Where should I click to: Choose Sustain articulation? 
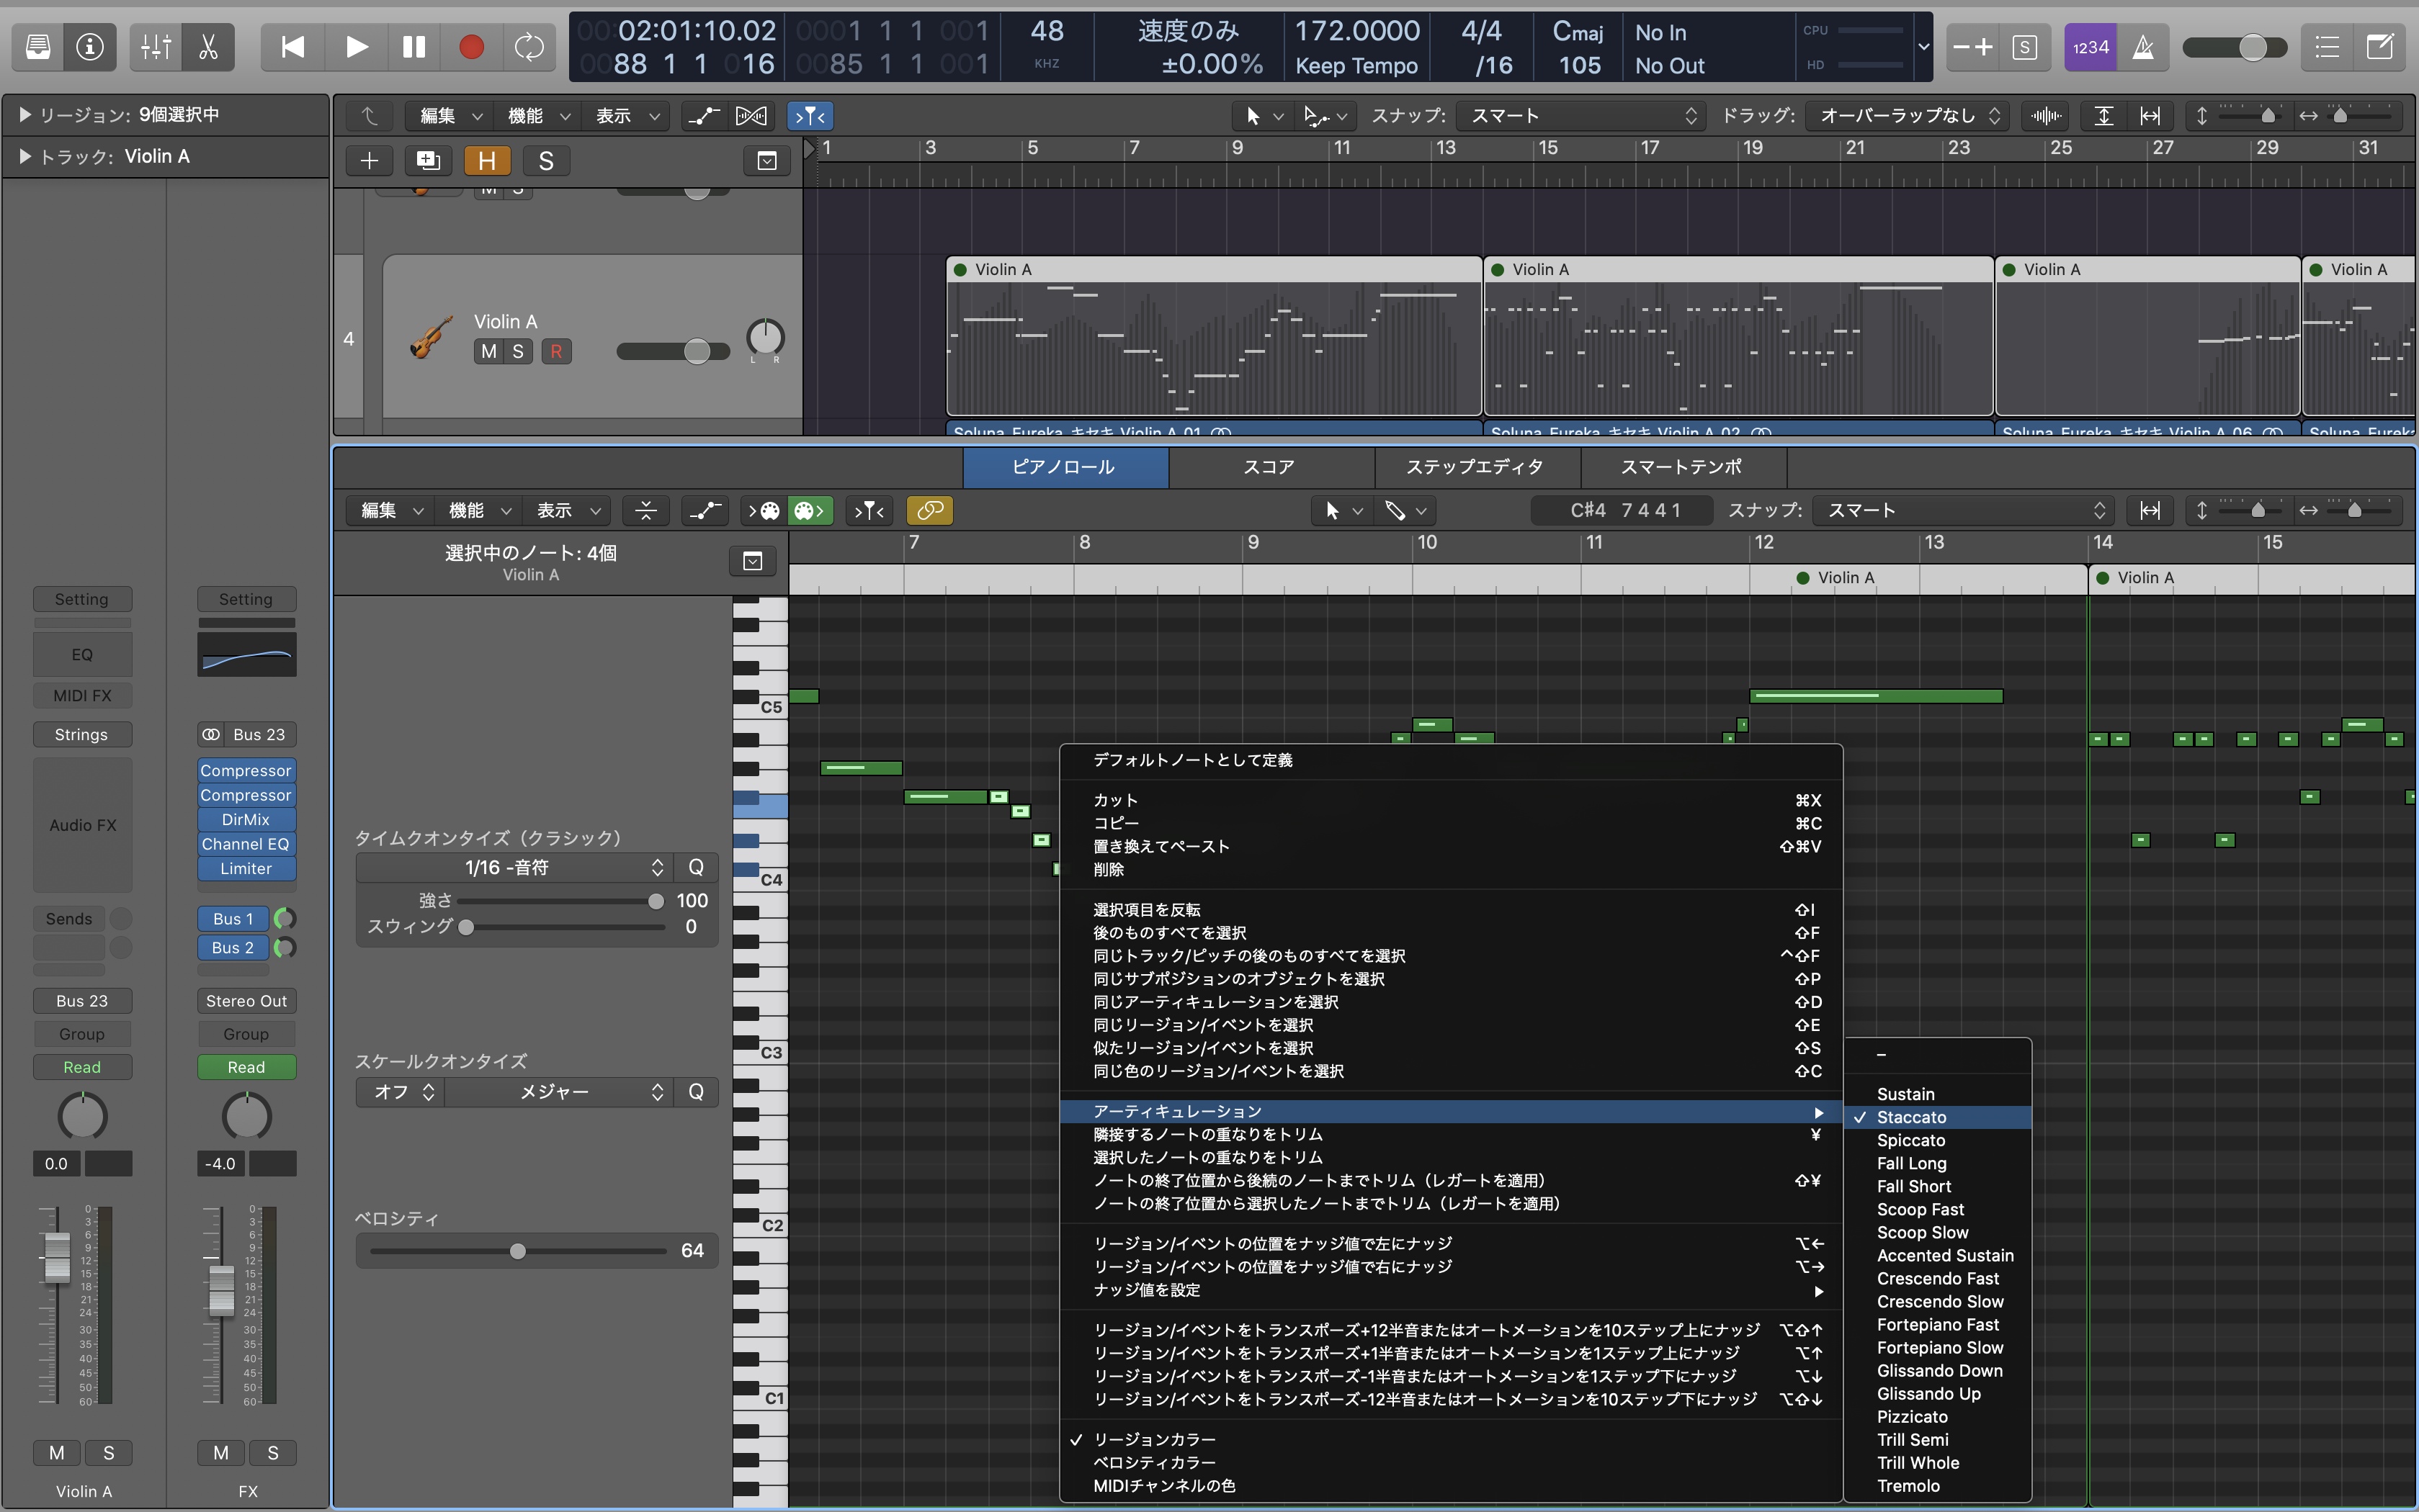pyautogui.click(x=1939, y=1094)
